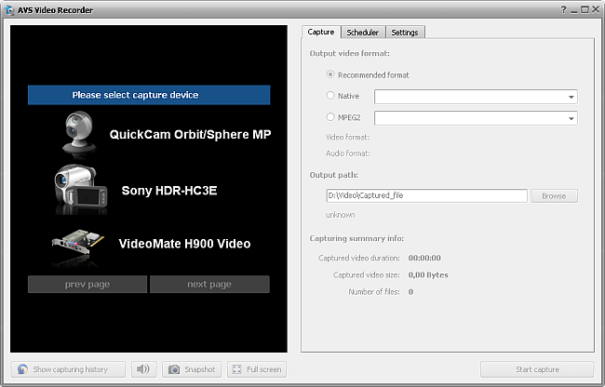Click the Browse button for output path

coord(554,195)
